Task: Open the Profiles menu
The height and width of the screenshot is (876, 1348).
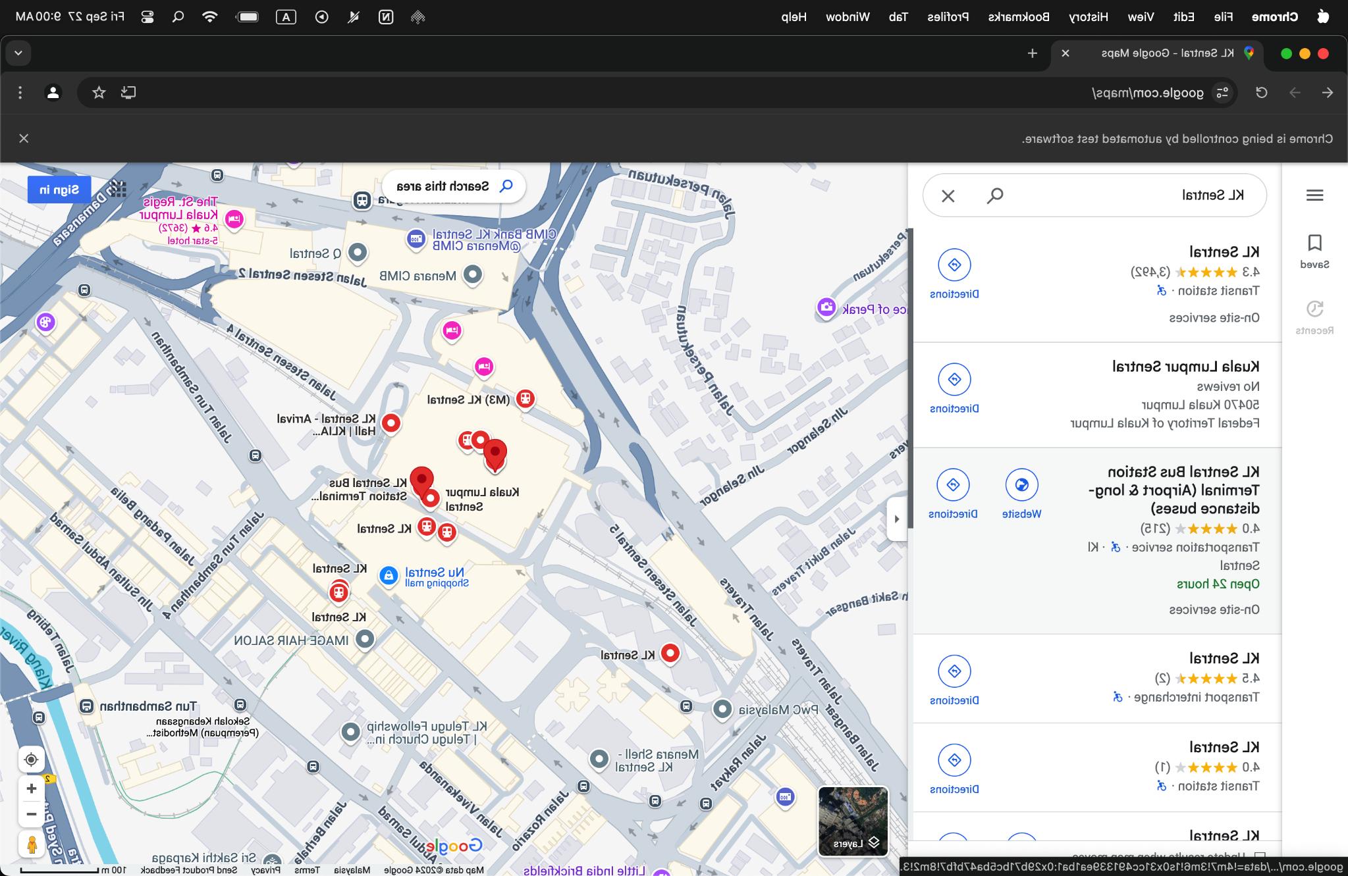Action: (x=948, y=17)
